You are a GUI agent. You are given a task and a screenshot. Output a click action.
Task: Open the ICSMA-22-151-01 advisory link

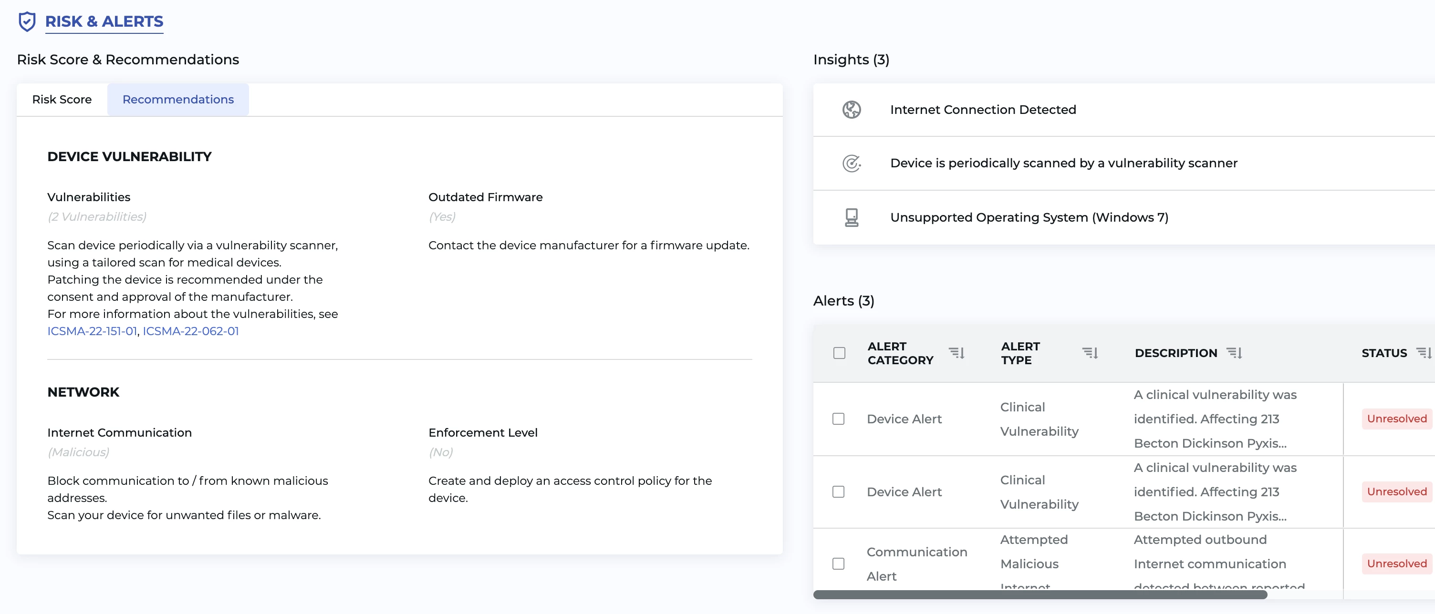tap(92, 331)
